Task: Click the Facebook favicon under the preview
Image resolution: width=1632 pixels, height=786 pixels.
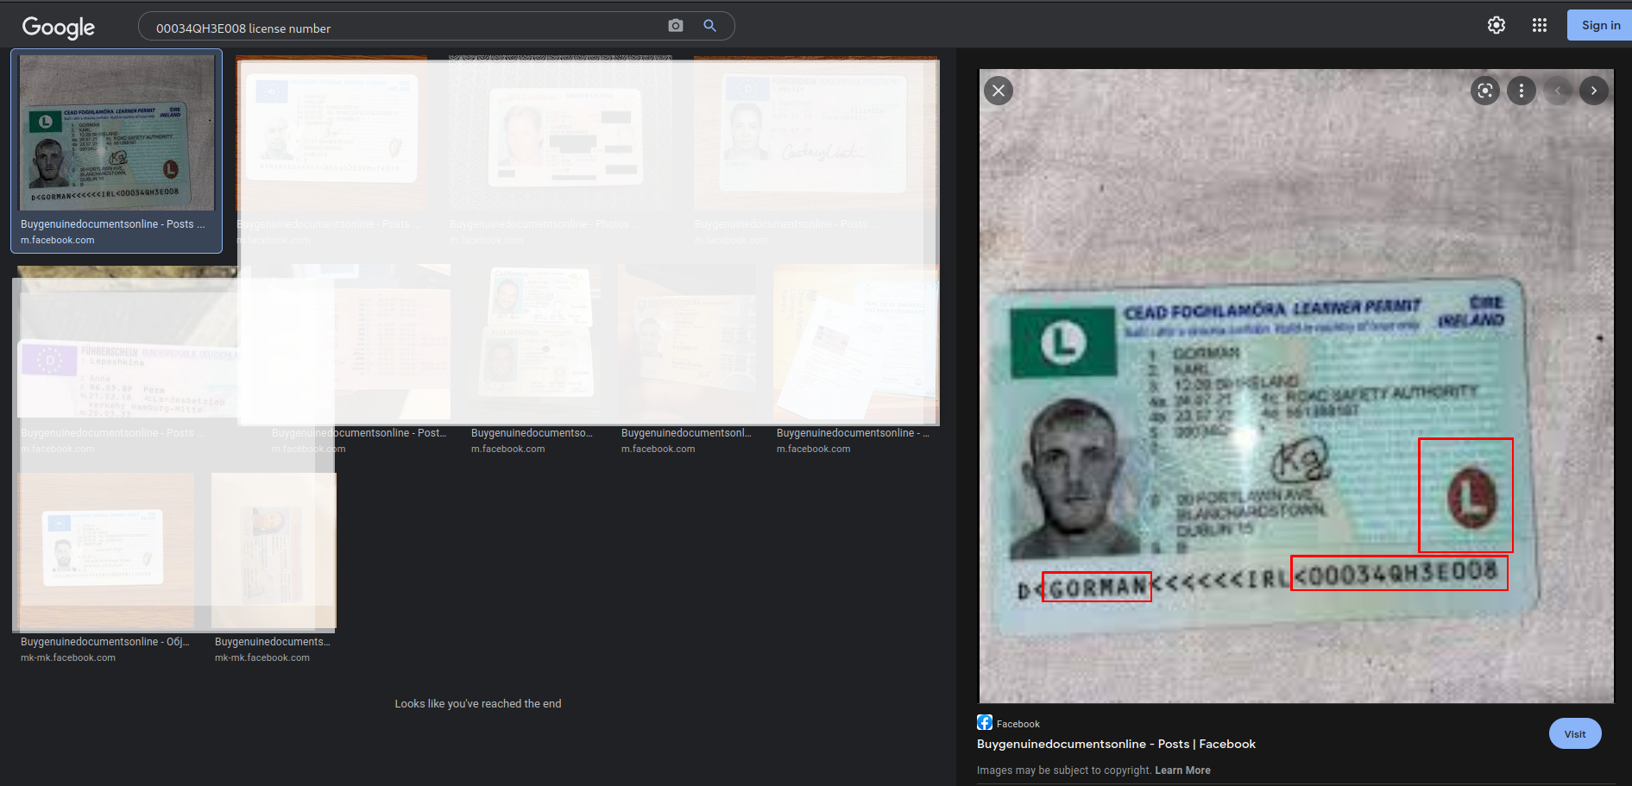Action: (985, 722)
